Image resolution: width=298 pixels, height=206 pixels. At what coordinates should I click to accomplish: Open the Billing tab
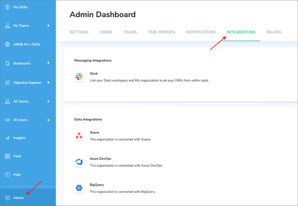click(x=274, y=32)
